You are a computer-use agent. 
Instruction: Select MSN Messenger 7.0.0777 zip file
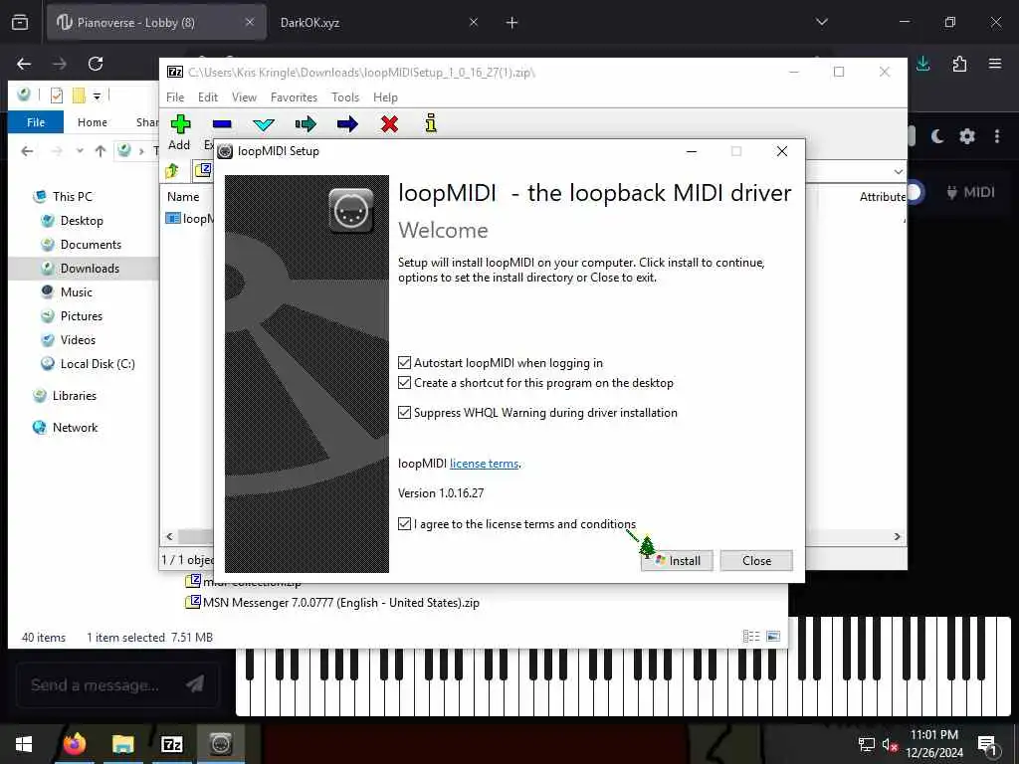pos(340,602)
